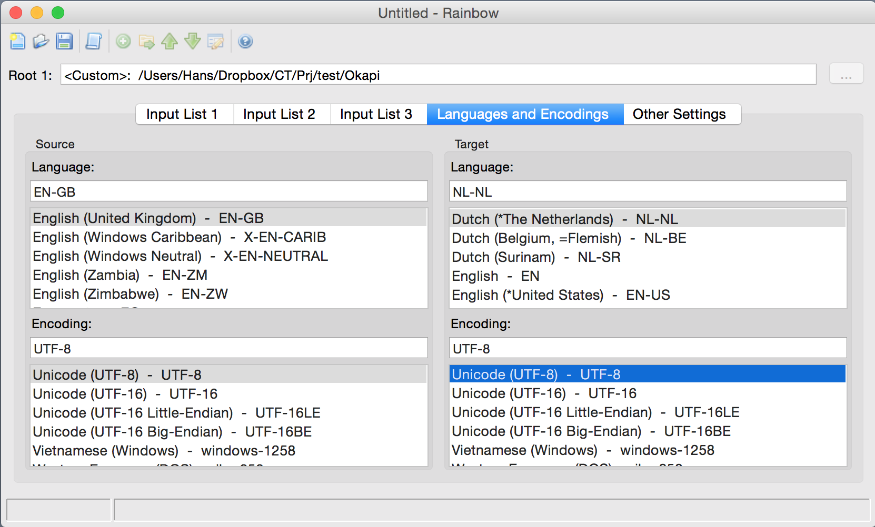
Task: Open the Other Settings tab
Action: coord(679,114)
